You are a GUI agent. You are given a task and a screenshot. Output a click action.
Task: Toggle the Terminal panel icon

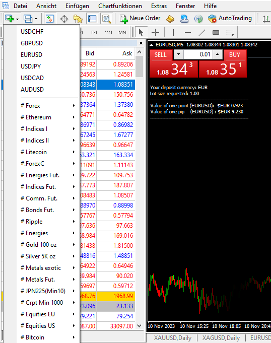pos(92,19)
